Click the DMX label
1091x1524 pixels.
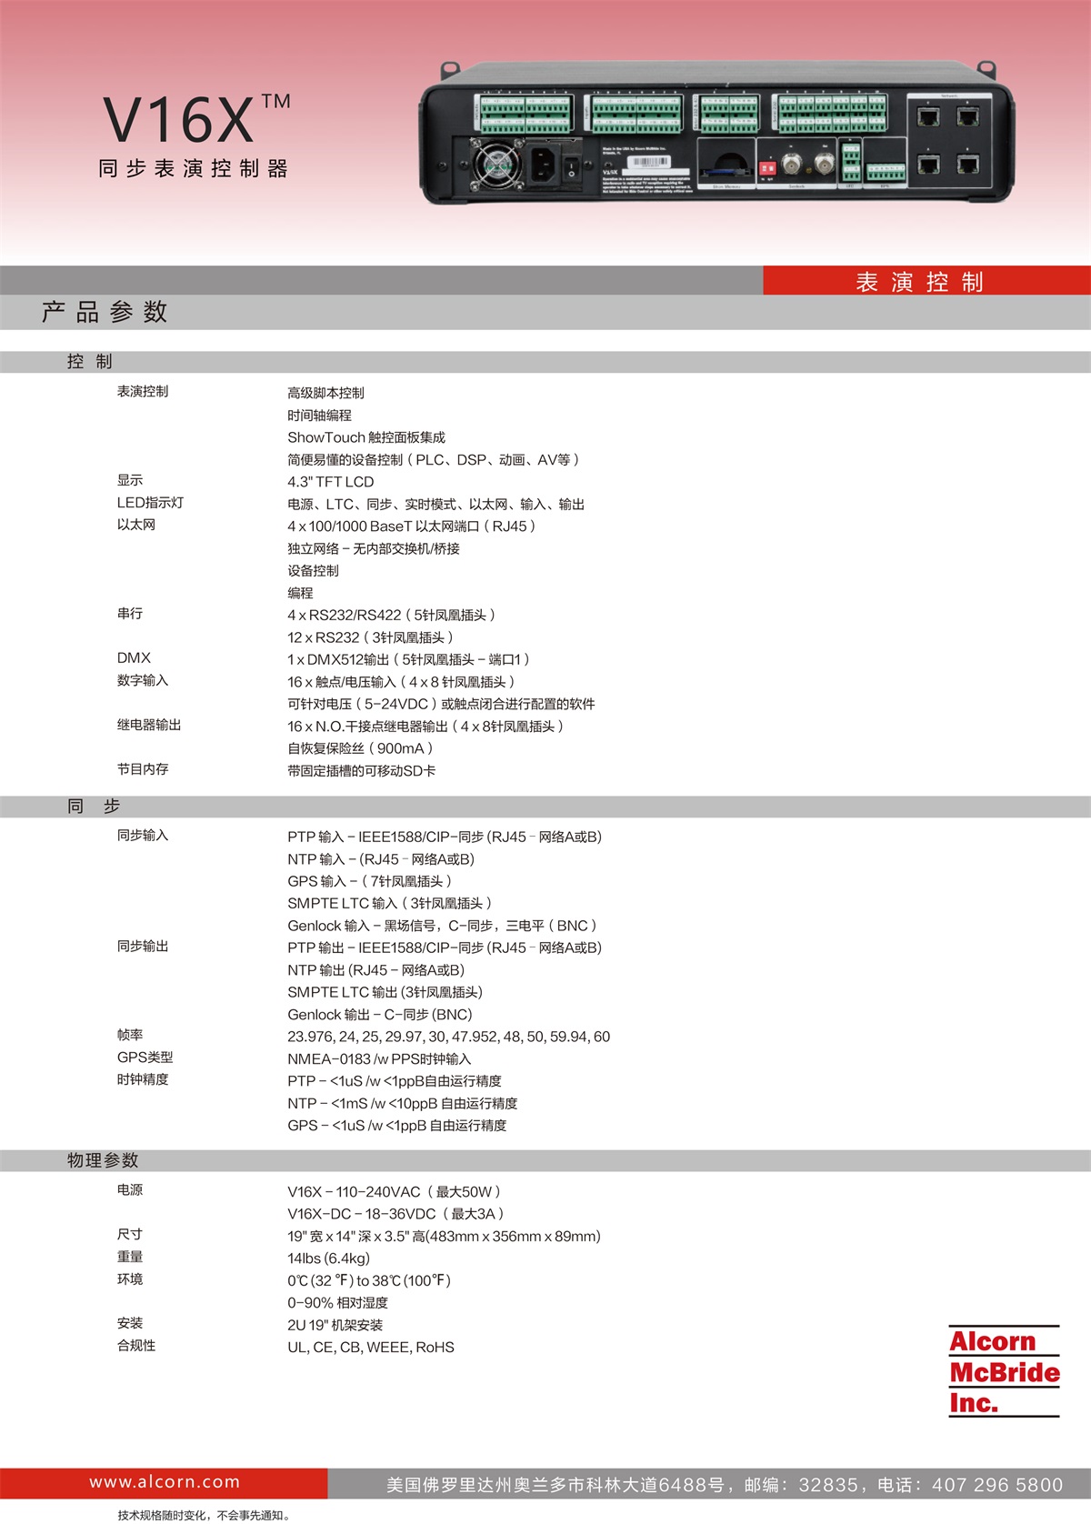tap(134, 657)
